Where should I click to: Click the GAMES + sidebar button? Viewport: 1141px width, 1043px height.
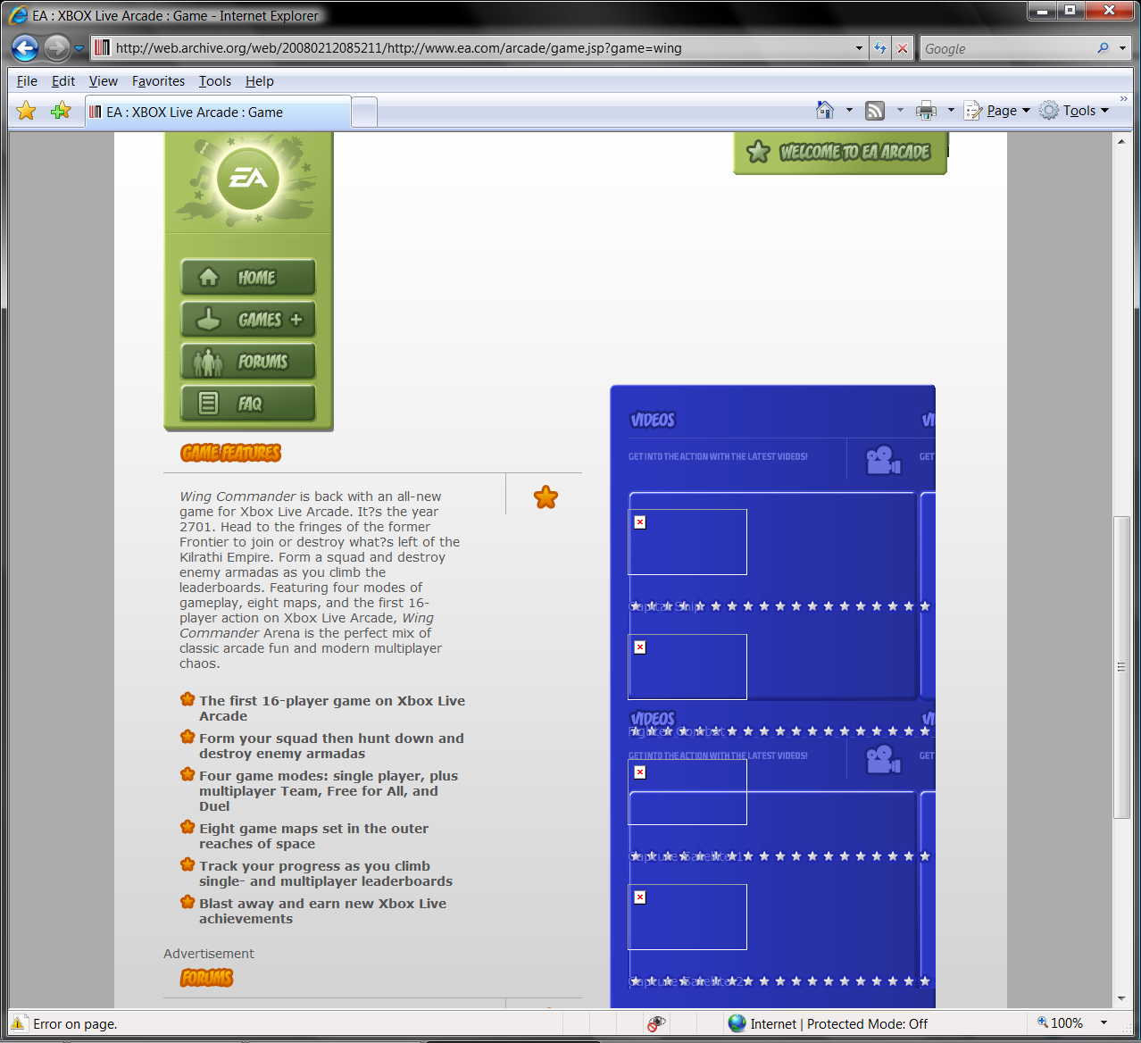pyautogui.click(x=248, y=320)
